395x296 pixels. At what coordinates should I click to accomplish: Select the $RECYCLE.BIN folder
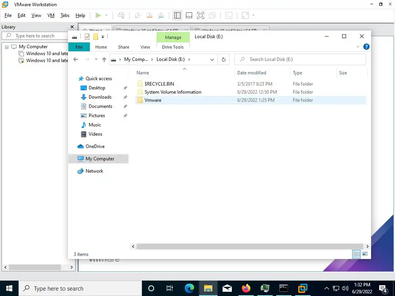coord(251,84)
